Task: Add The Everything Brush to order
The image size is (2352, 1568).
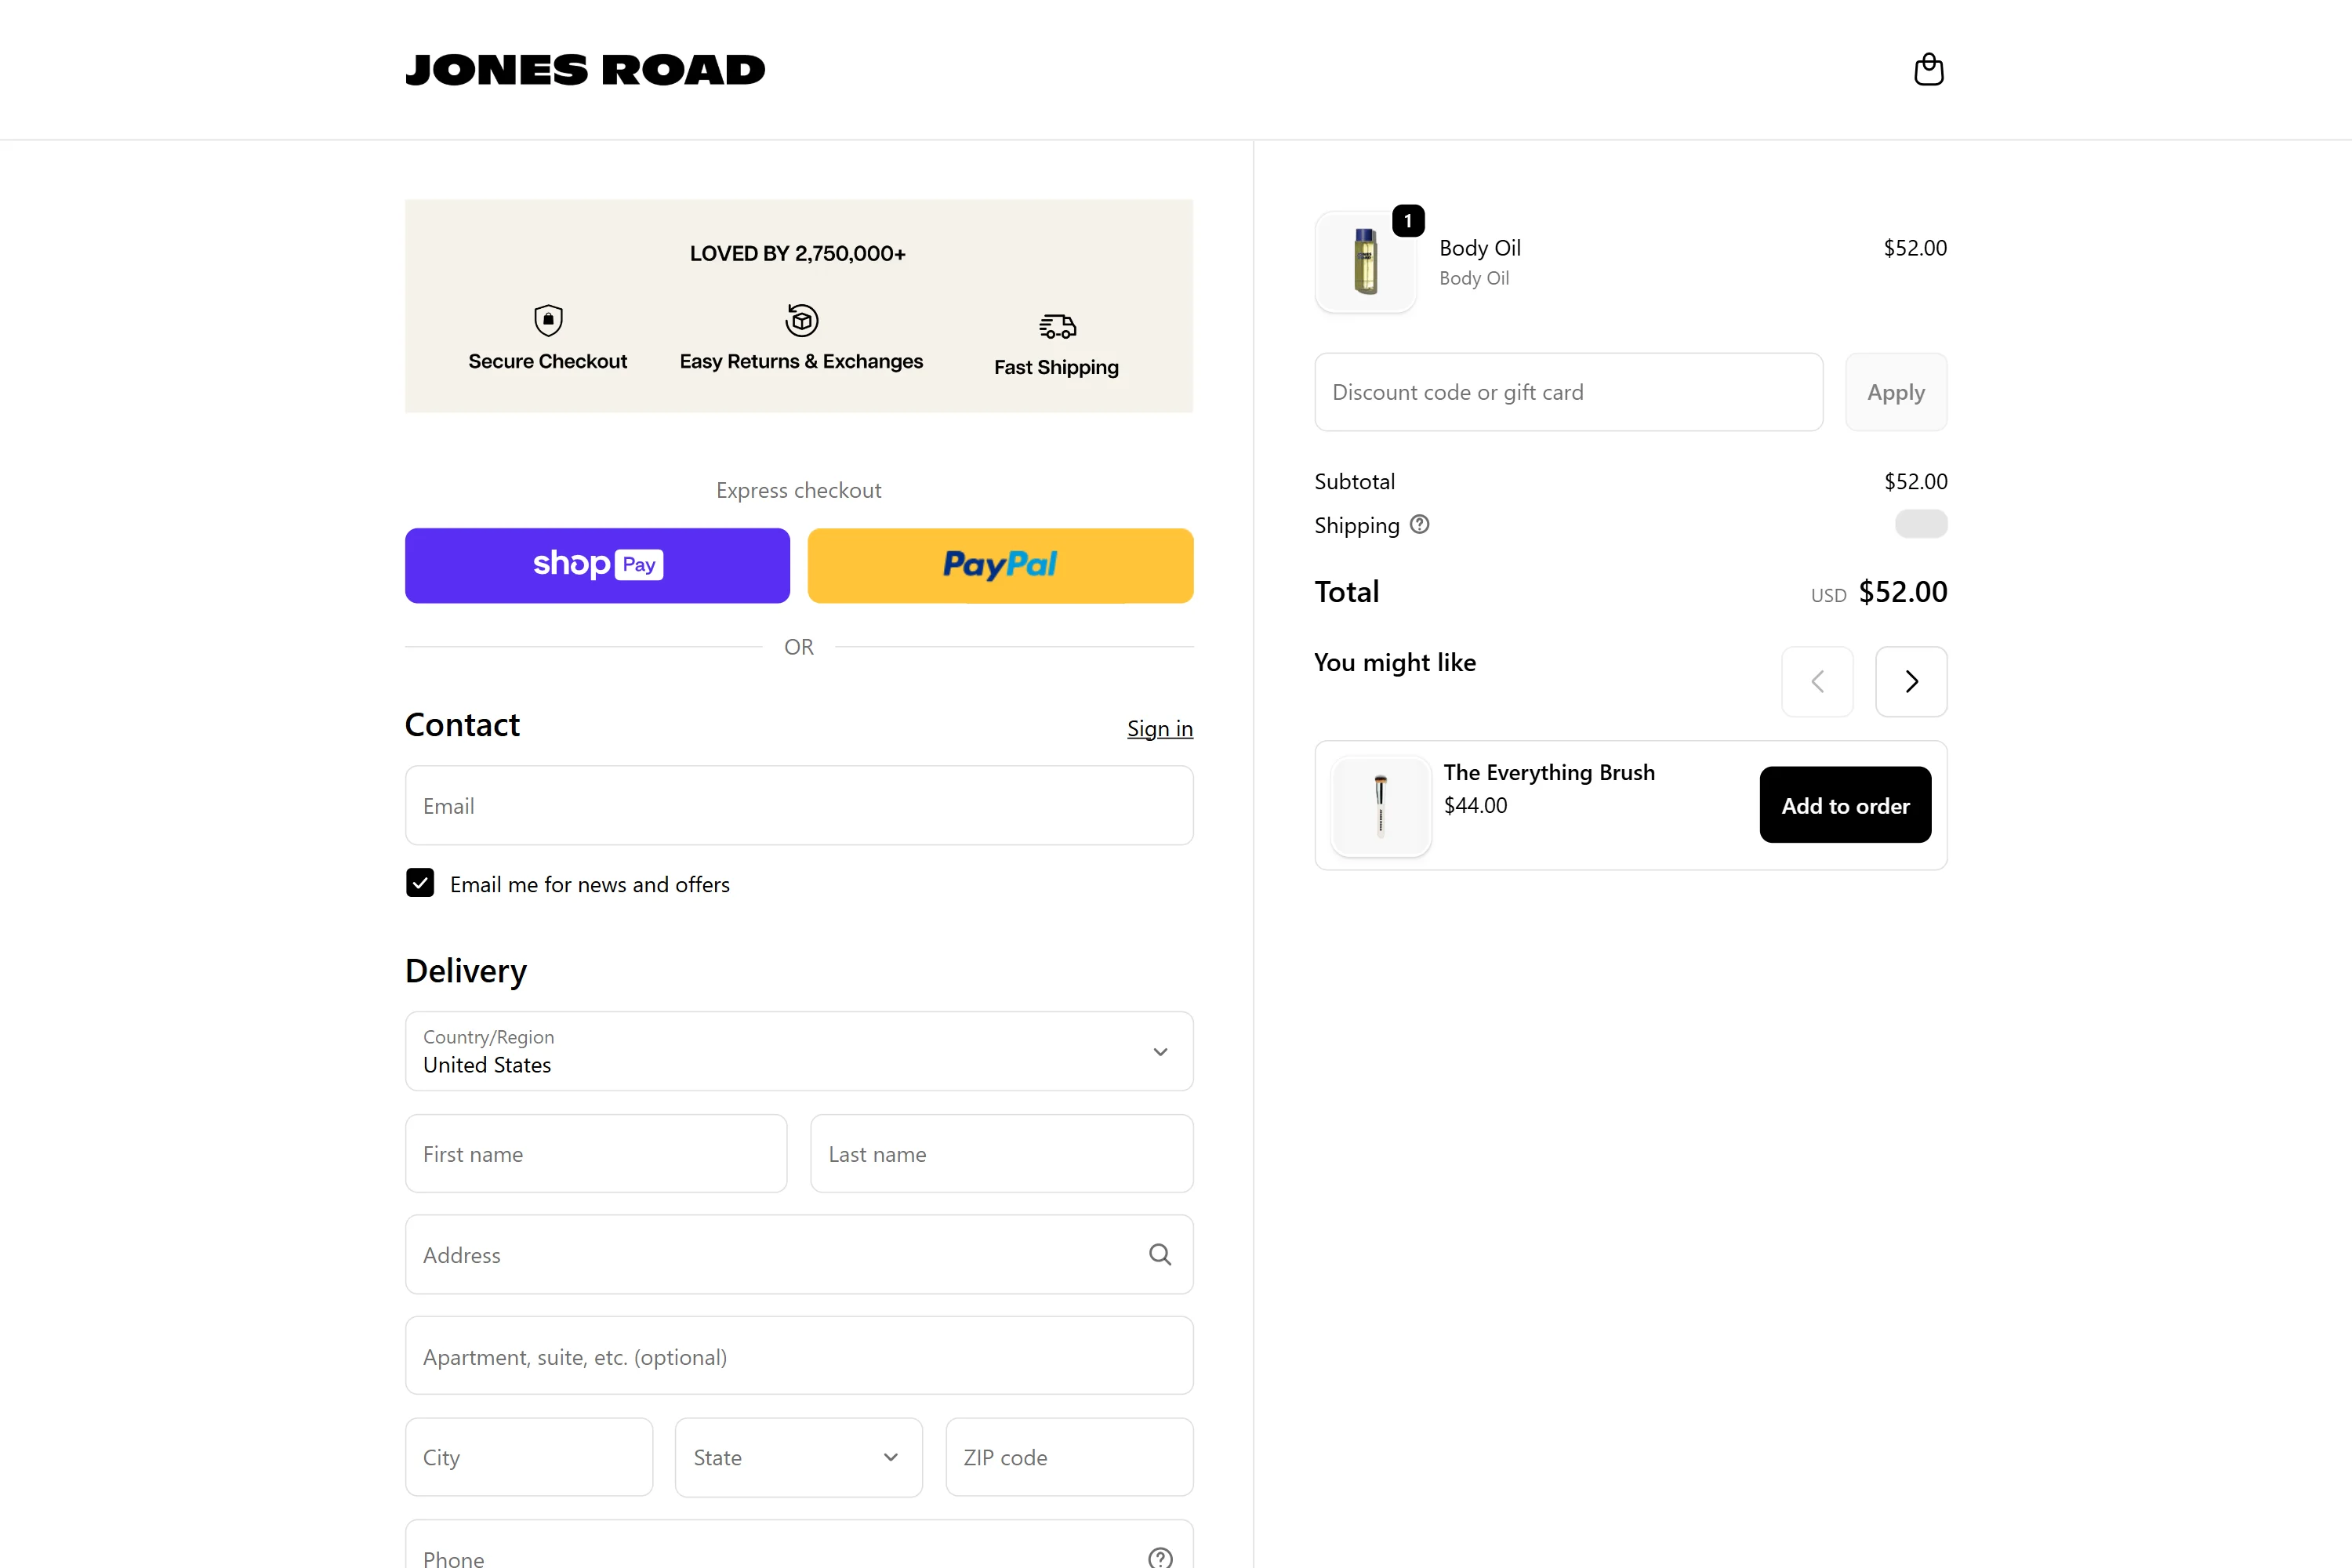Action: pos(1844,805)
